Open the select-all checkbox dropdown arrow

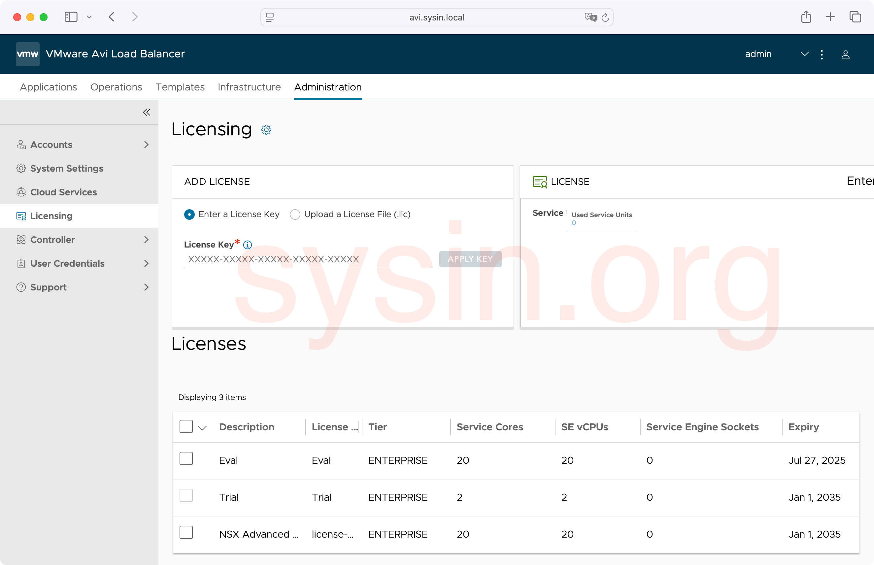[x=202, y=428]
